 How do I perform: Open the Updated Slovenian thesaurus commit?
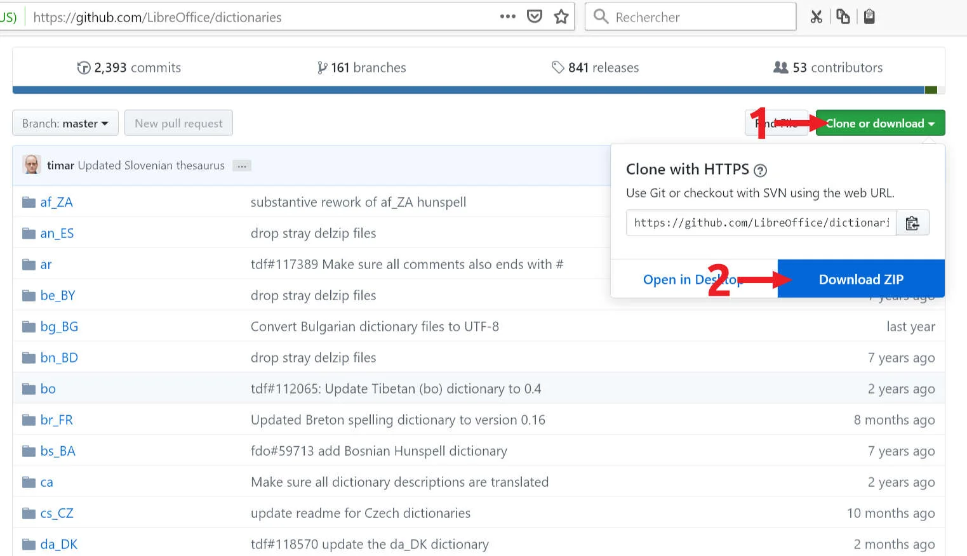151,166
